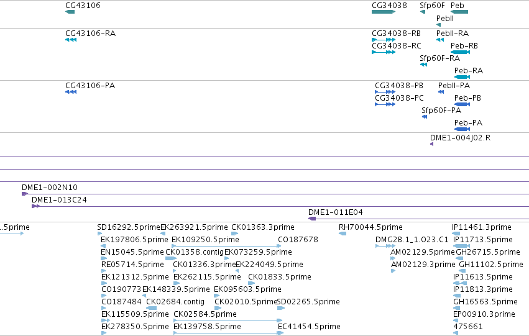Select the GH26715.5prime EST label
This screenshot has height=336, width=529.
coord(488,252)
